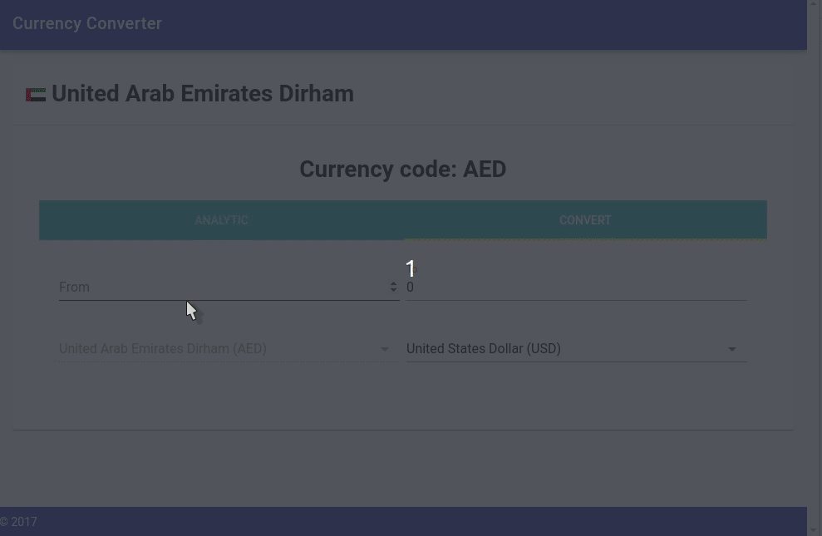Click the number 1 label above result
This screenshot has height=536, width=822.
point(411,268)
